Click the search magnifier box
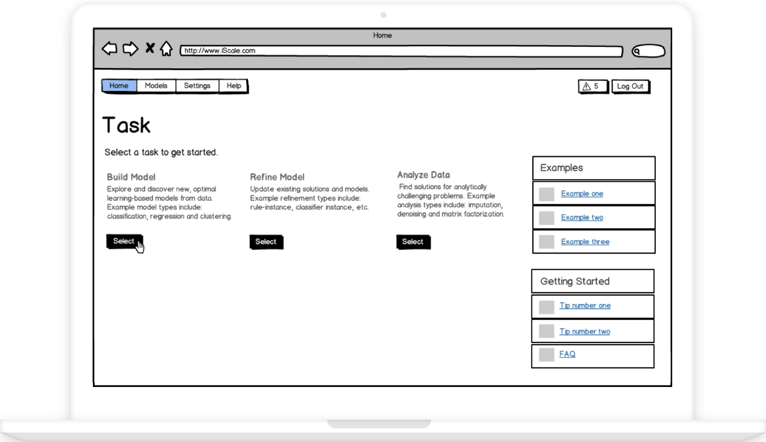Image resolution: width=766 pixels, height=442 pixels. (648, 51)
